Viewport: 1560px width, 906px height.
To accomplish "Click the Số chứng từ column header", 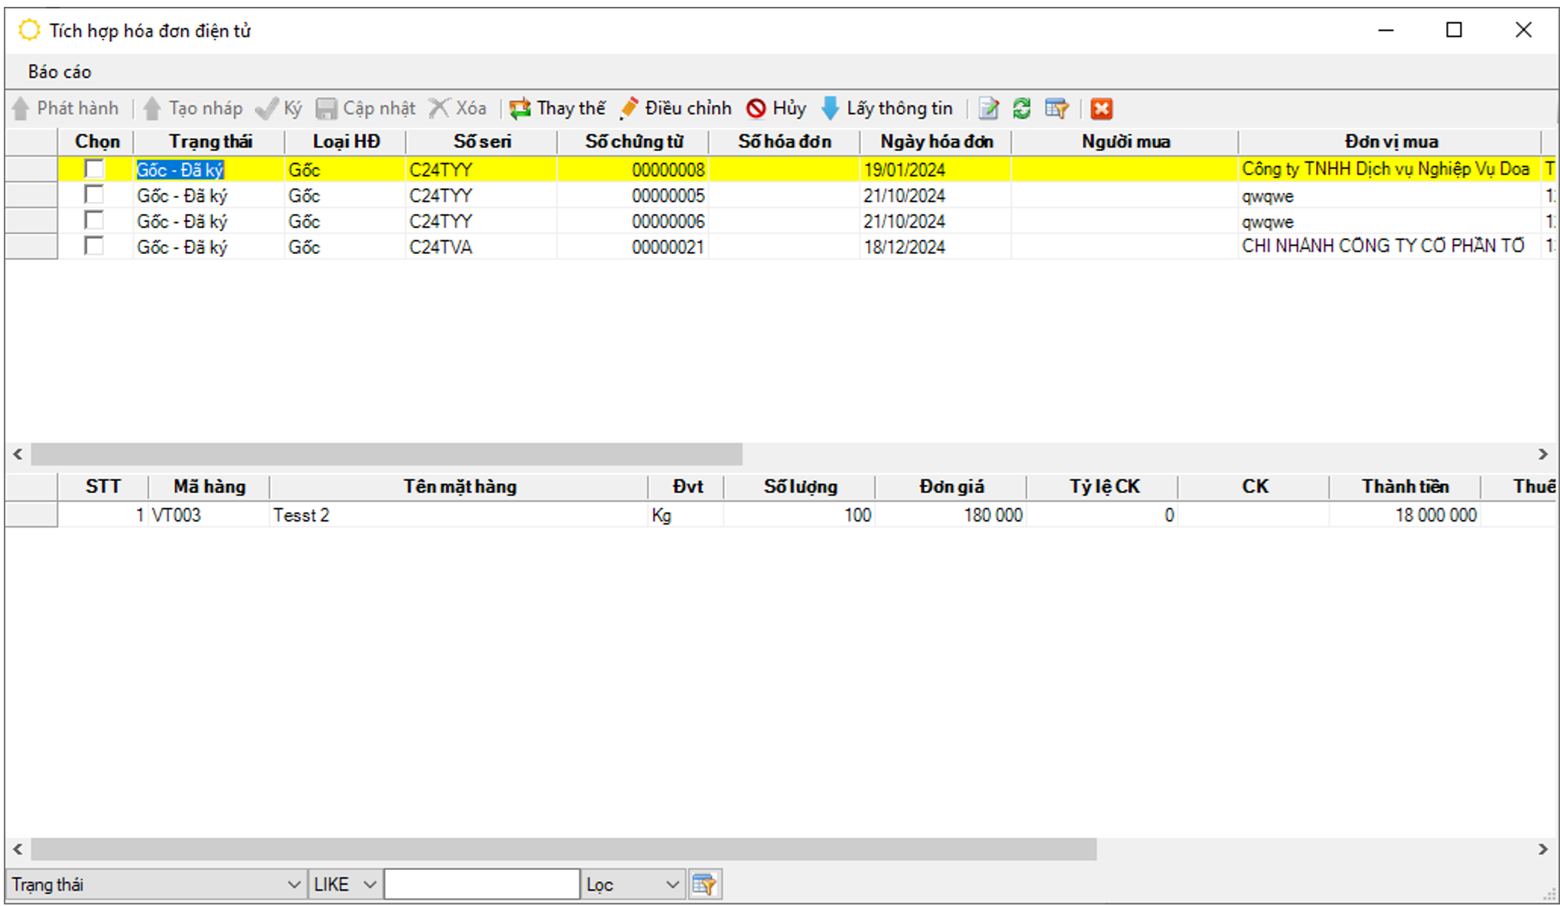I will point(634,141).
